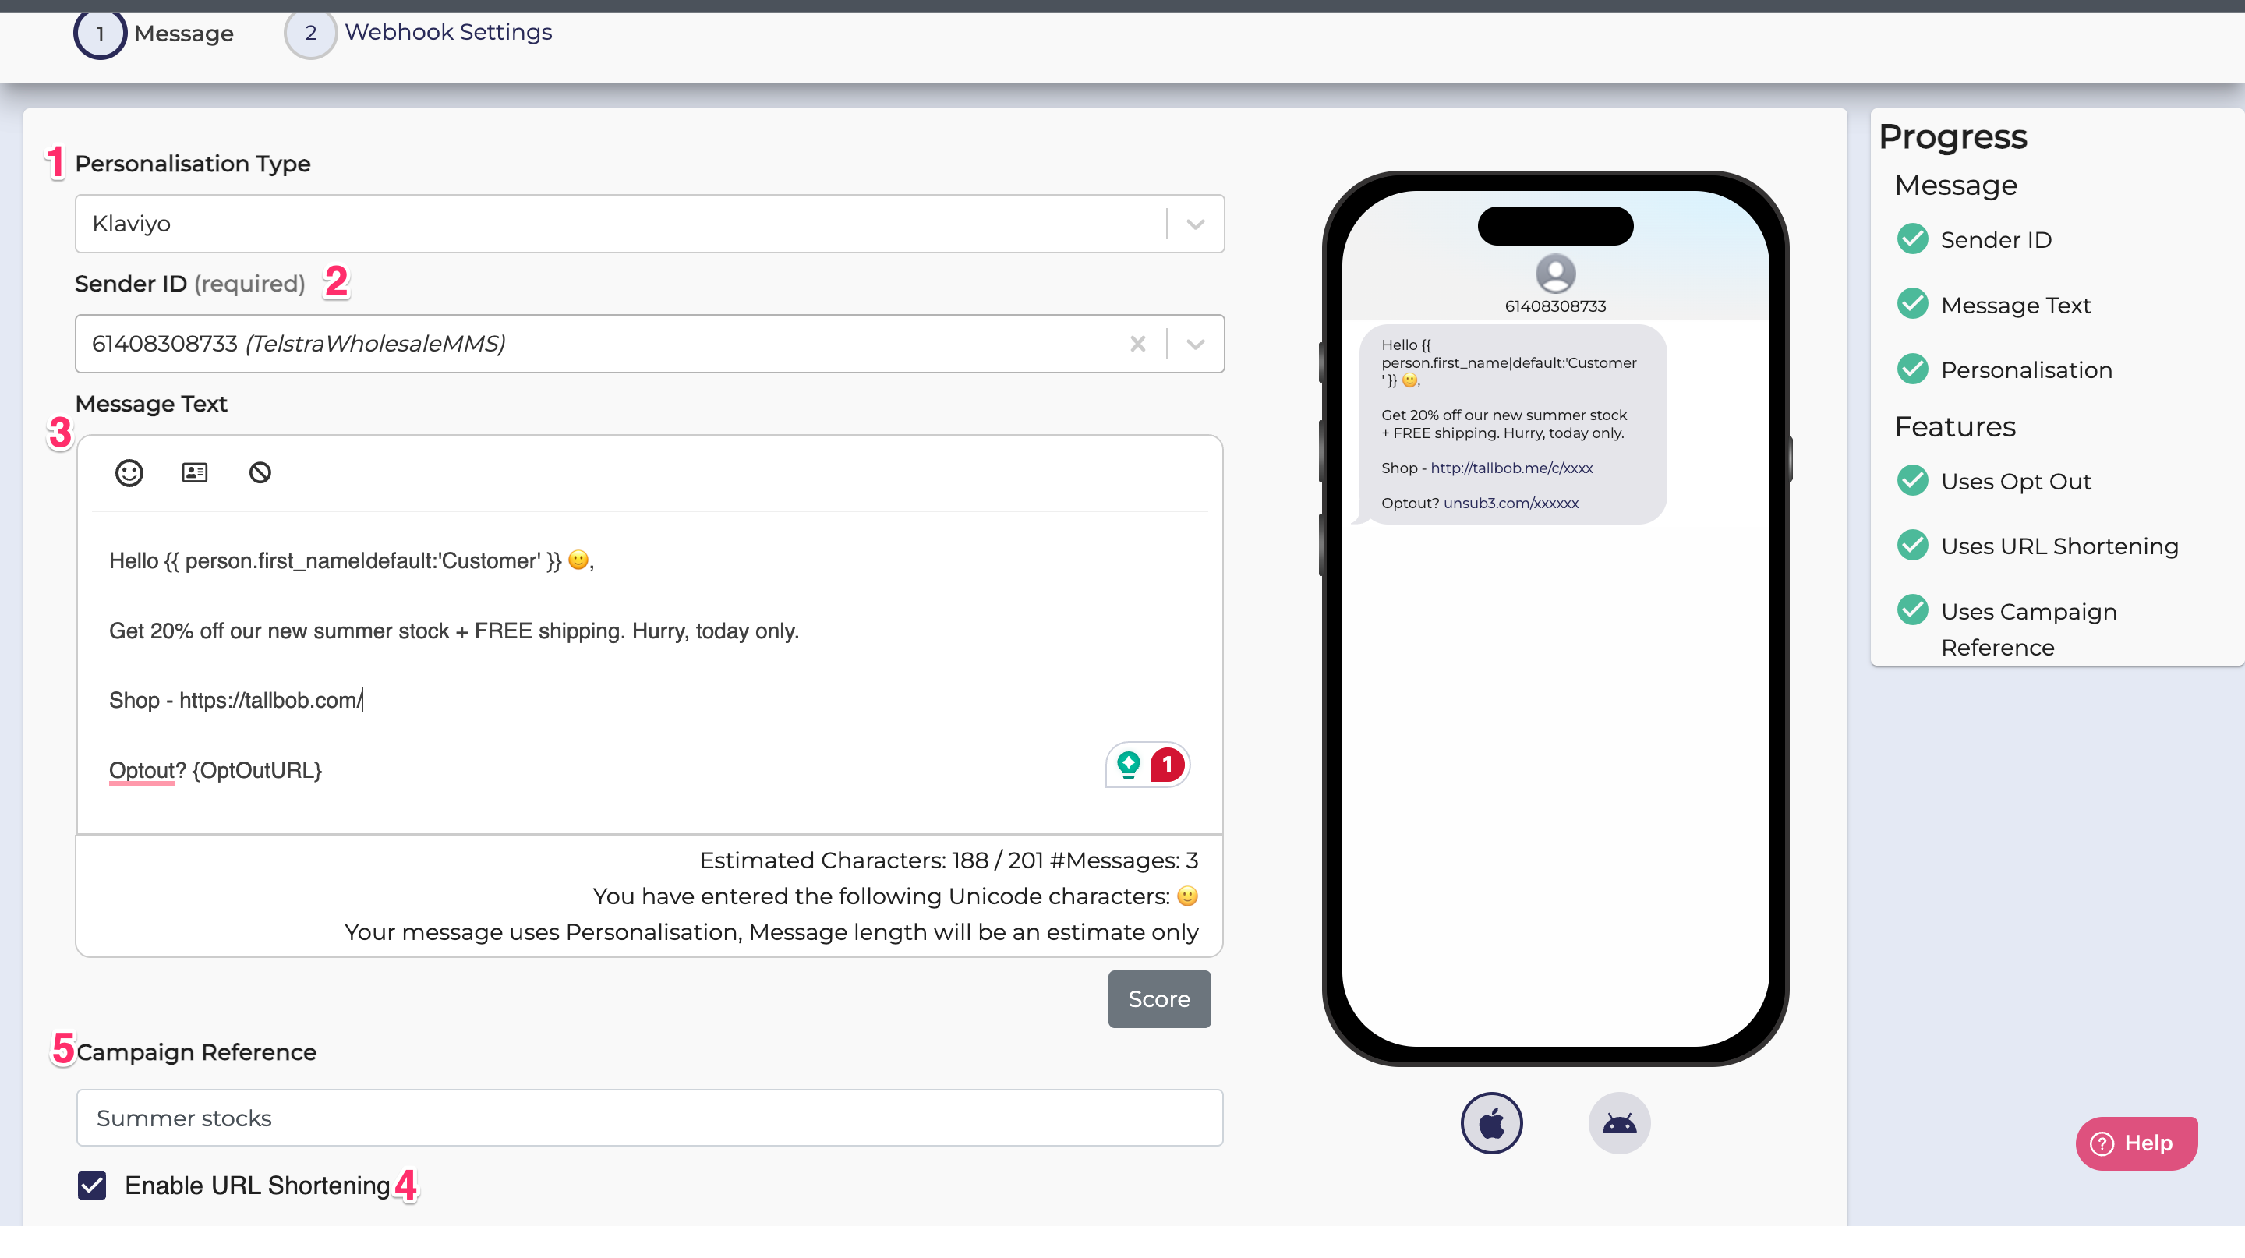This screenshot has height=1258, width=2245.
Task: Switch preview to Android device
Action: 1618,1122
